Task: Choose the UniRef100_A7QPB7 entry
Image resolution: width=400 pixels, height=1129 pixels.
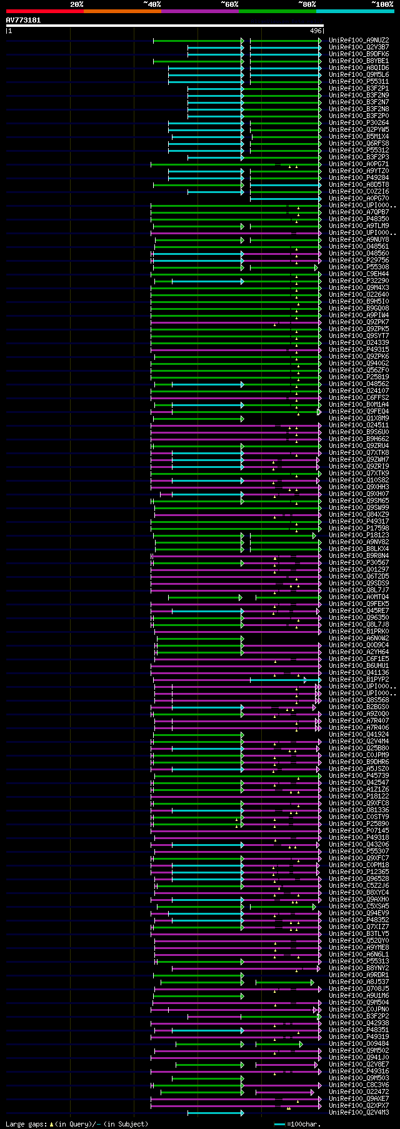Action: (x=359, y=212)
